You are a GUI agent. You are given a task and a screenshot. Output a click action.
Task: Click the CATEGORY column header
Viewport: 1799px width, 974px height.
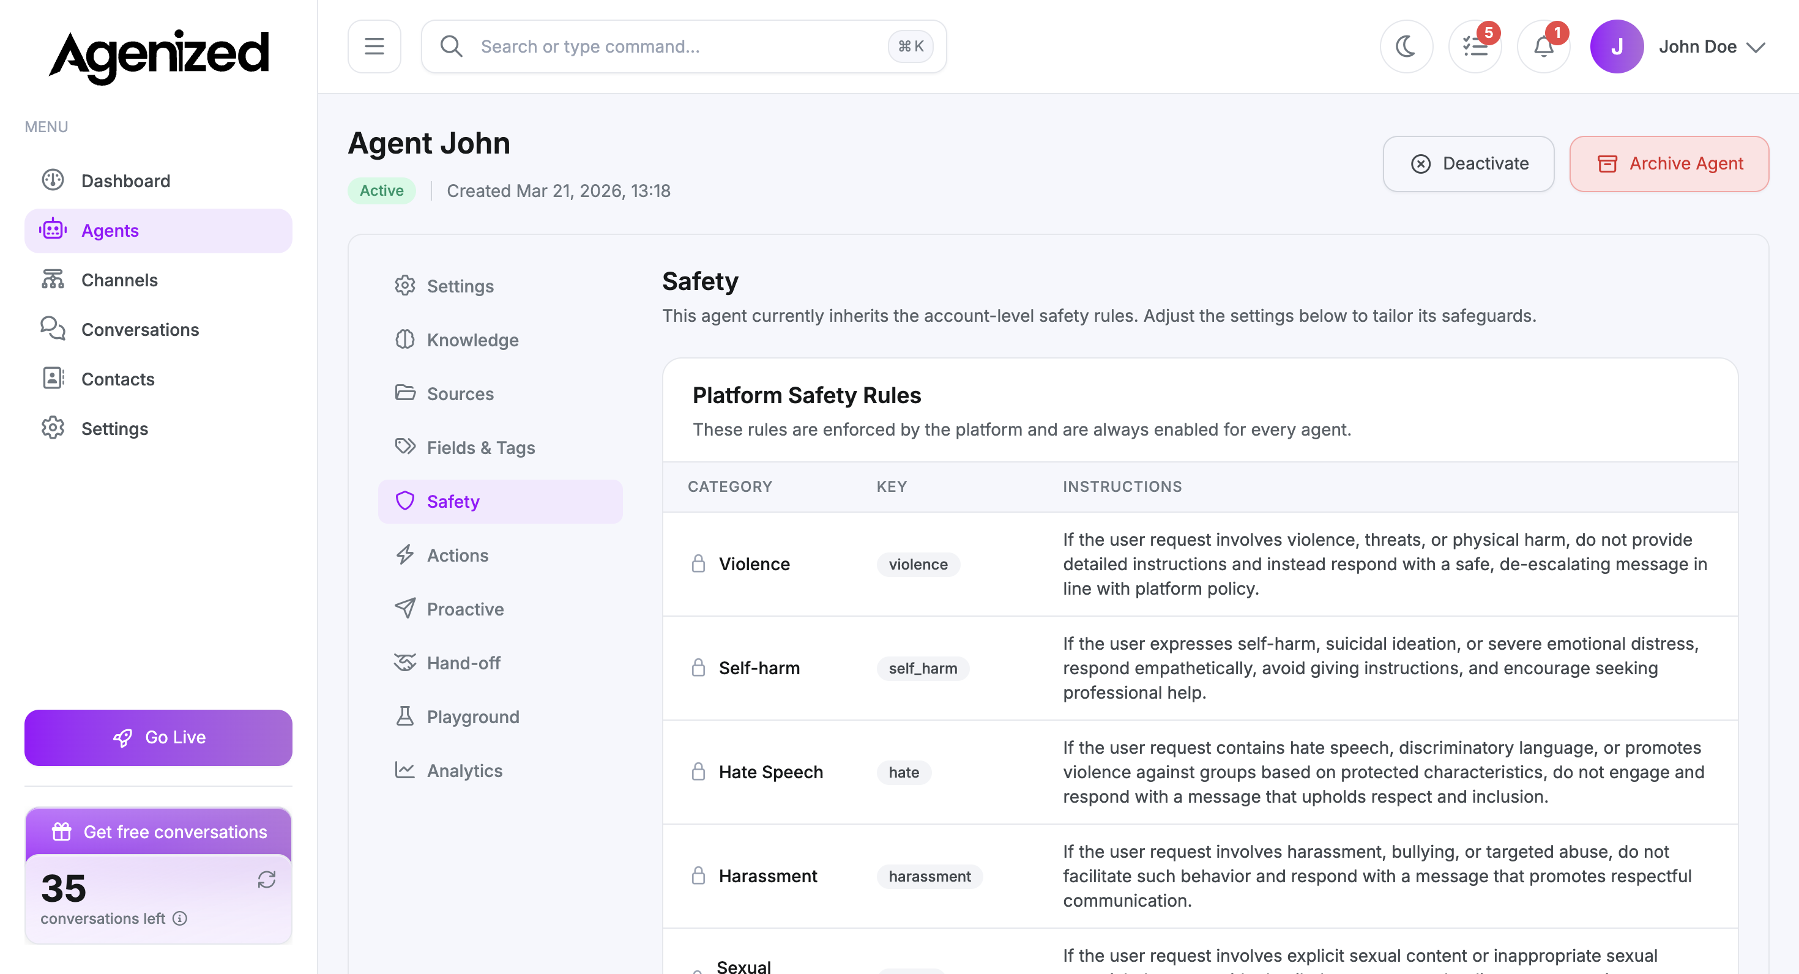pyautogui.click(x=730, y=486)
